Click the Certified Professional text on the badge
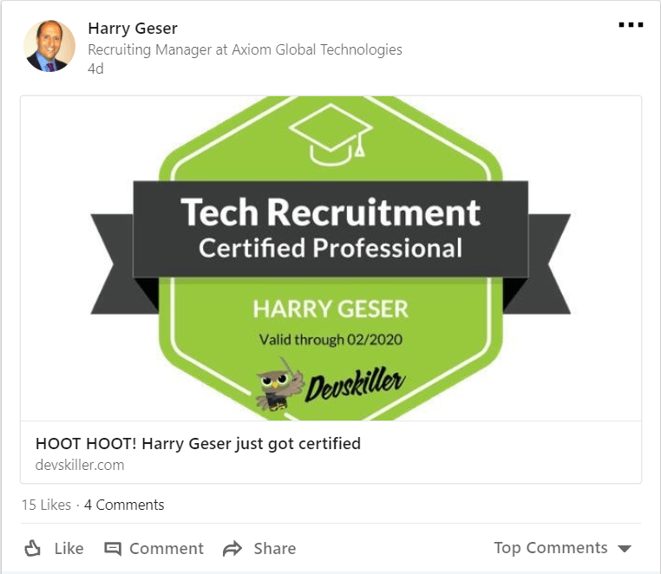661x574 pixels. (330, 249)
